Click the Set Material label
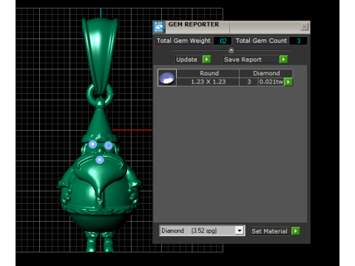The height and width of the screenshot is (266, 355). click(269, 231)
